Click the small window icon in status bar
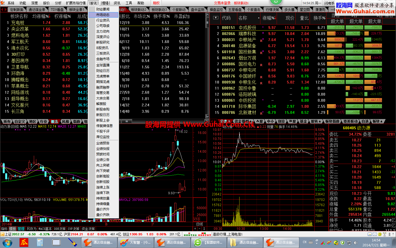Viewport: 396px width, 248px height. click(370, 234)
